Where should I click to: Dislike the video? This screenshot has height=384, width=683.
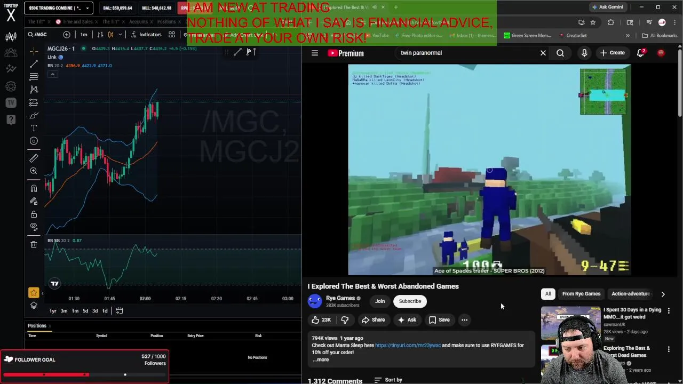[x=345, y=320]
